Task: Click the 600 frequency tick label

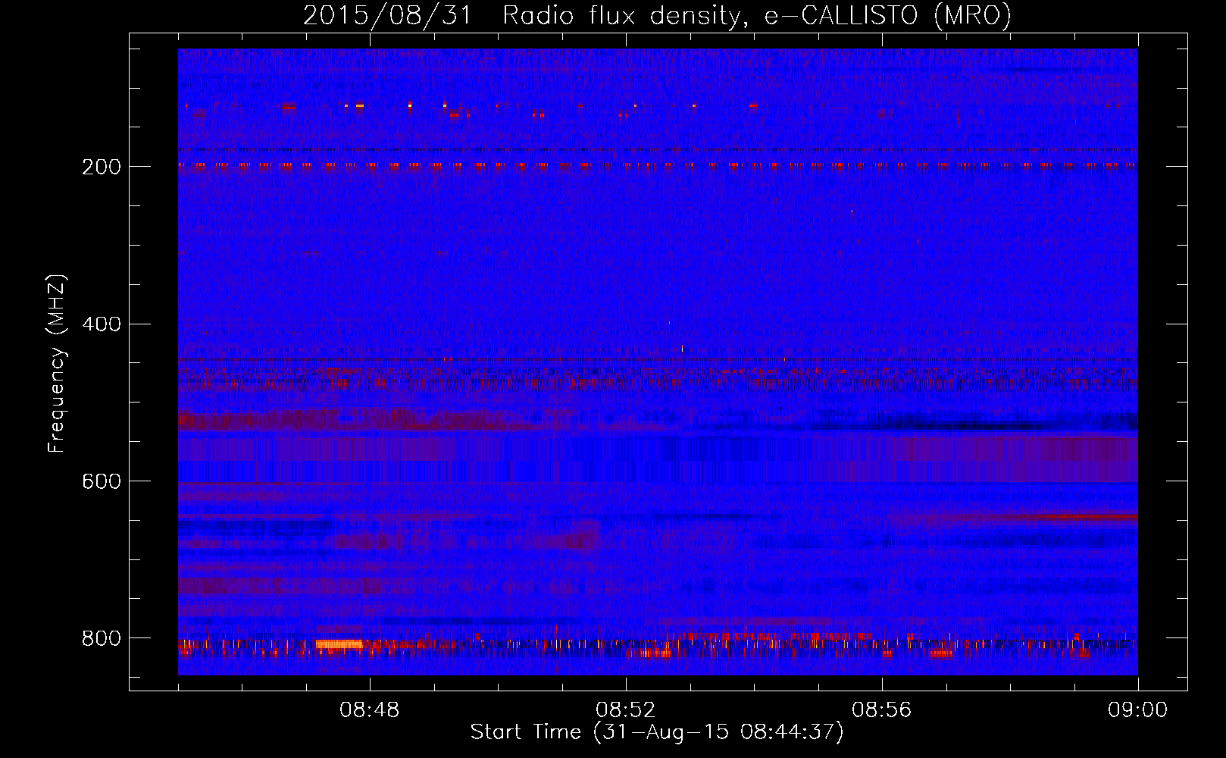Action: [x=102, y=482]
